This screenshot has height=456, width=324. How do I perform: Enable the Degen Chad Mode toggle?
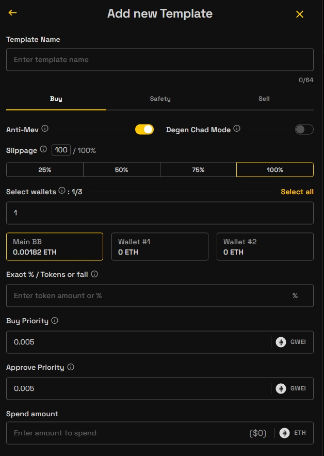304,130
